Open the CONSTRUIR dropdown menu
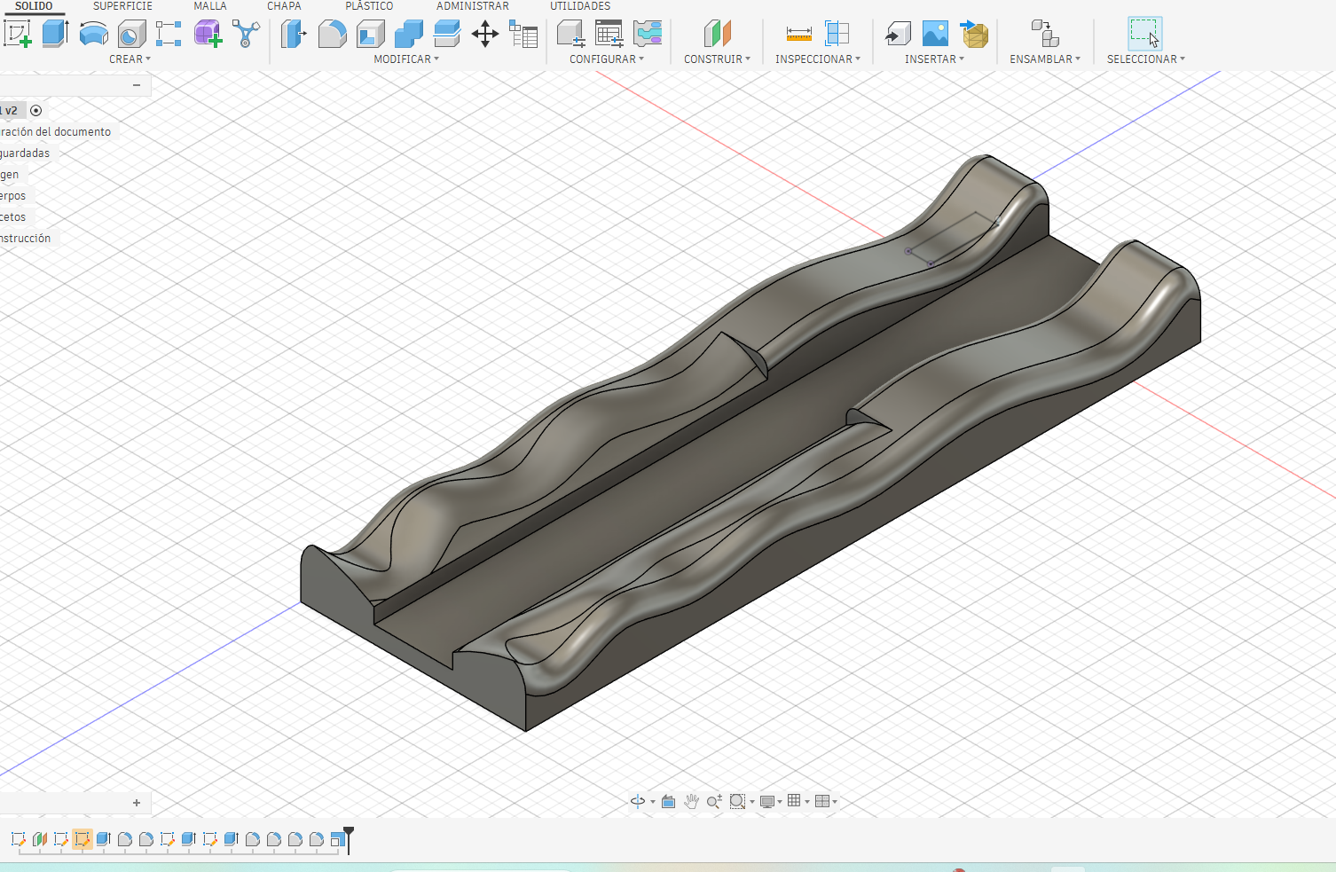 717,59
